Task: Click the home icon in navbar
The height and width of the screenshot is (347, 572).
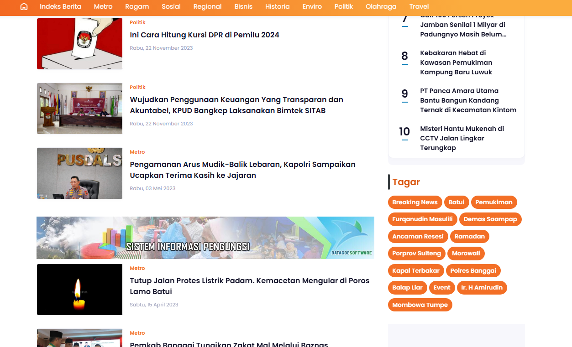Action: (24, 6)
